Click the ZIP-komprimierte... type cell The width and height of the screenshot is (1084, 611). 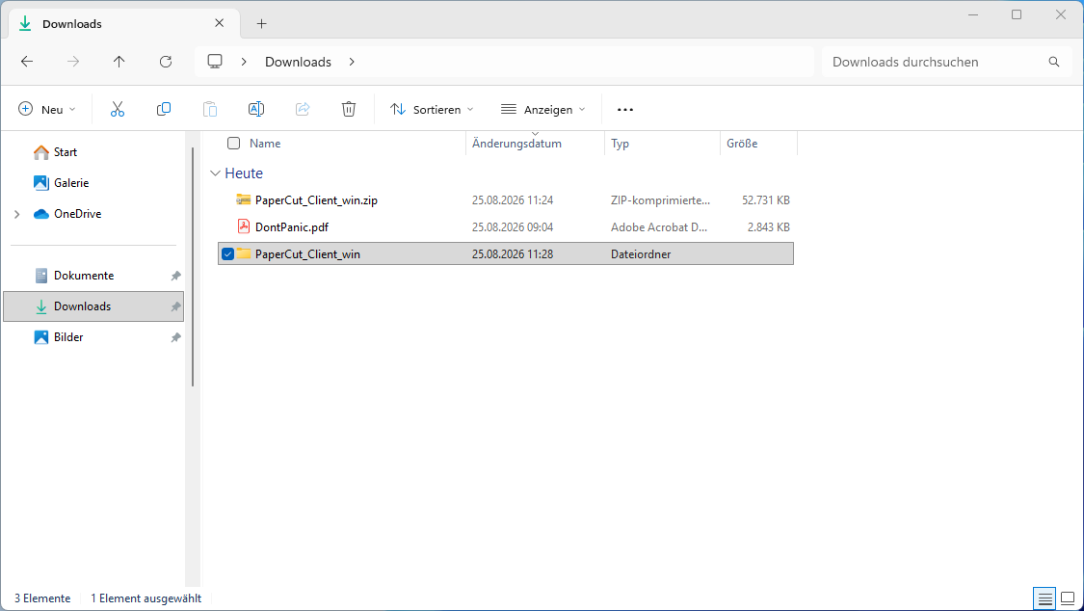coord(660,199)
